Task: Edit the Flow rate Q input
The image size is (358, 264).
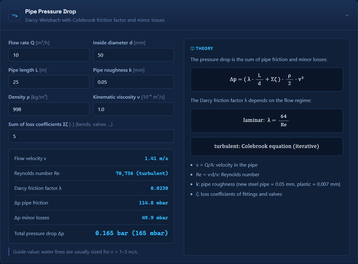Action: coord(49,55)
